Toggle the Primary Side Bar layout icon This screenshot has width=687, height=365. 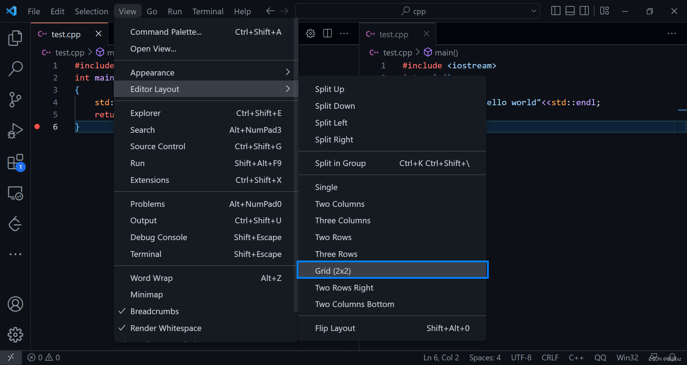click(x=556, y=11)
